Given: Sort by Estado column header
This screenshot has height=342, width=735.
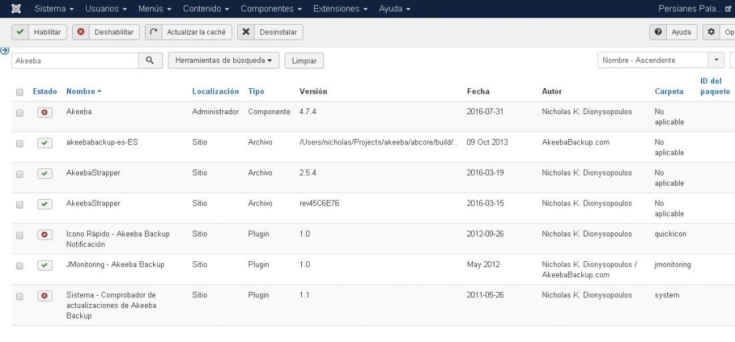Looking at the screenshot, I should 45,92.
